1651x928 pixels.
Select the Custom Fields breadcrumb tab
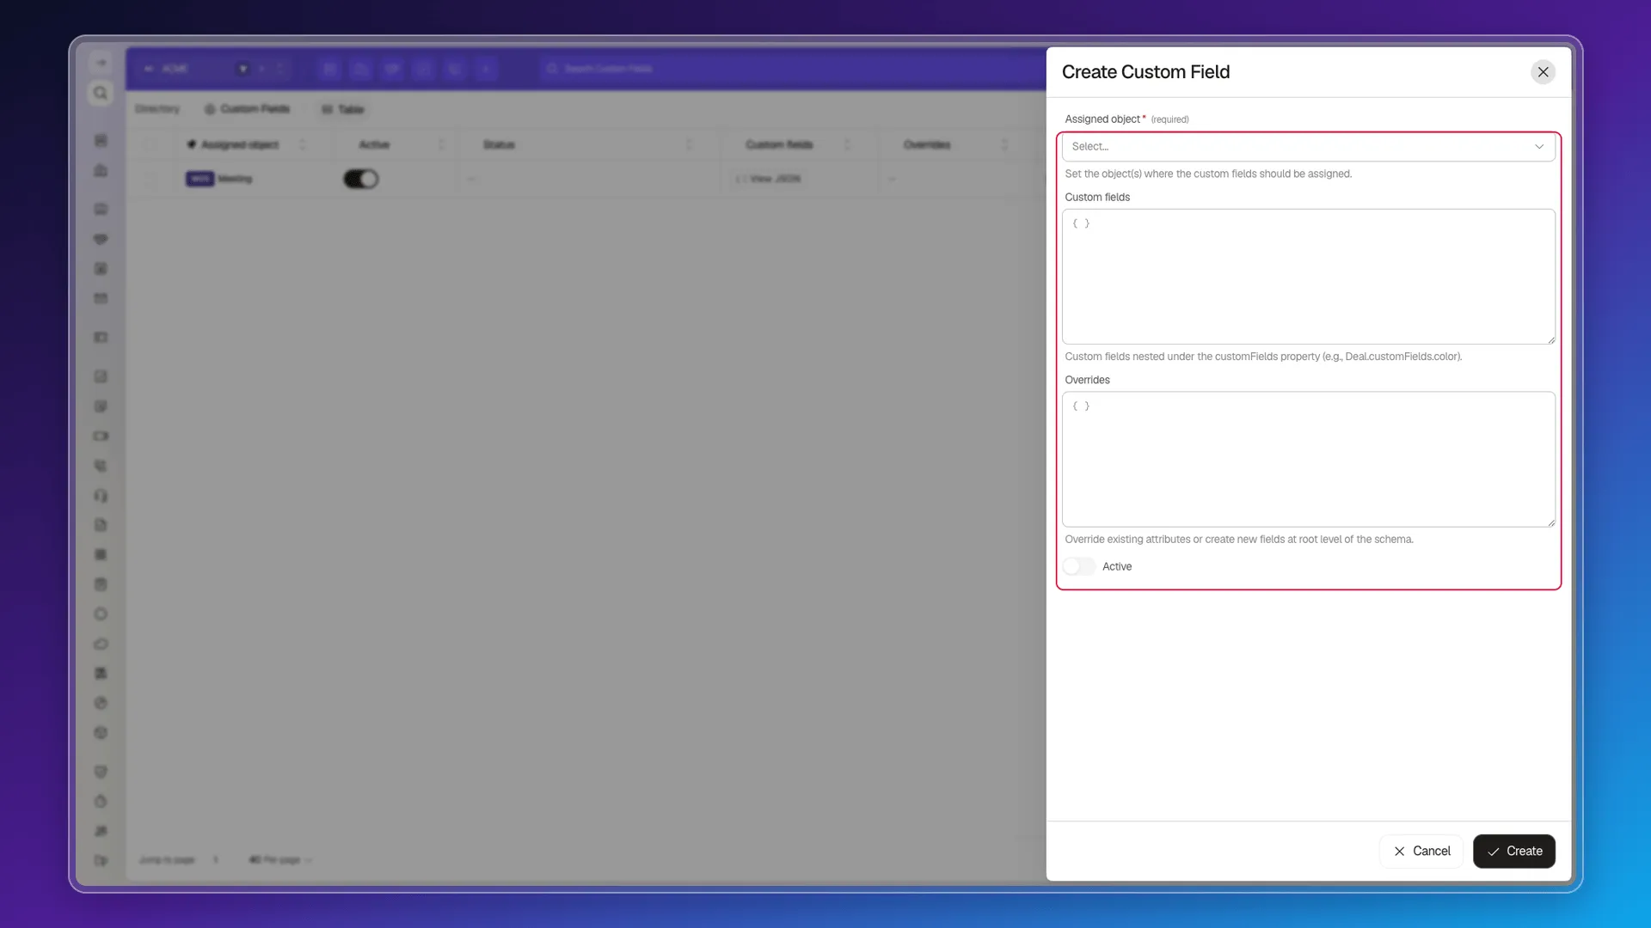click(x=248, y=109)
